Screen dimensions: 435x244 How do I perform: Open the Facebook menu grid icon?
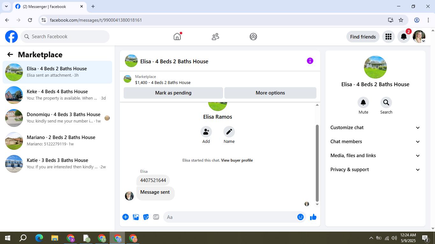pos(388,37)
